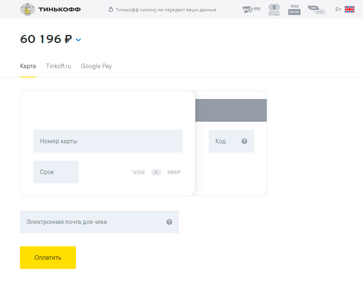Click the help icon in Код field

pos(244,141)
